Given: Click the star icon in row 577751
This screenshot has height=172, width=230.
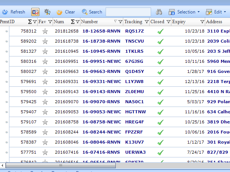Looking at the screenshot, I should [45, 152].
